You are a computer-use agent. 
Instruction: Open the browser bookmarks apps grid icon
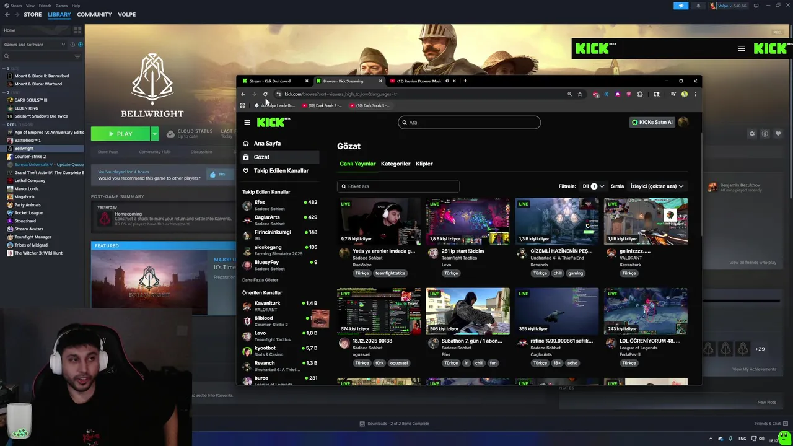pyautogui.click(x=242, y=105)
